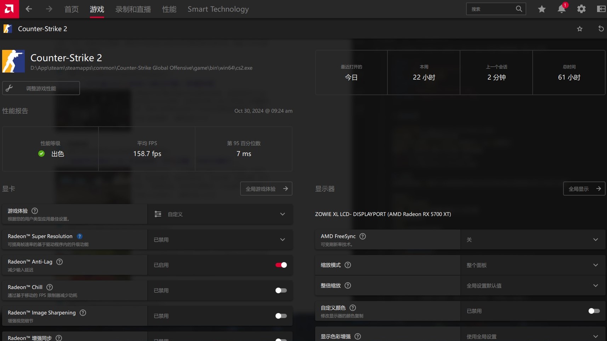
Task: Open the favorites star in top bar
Action: pos(541,9)
